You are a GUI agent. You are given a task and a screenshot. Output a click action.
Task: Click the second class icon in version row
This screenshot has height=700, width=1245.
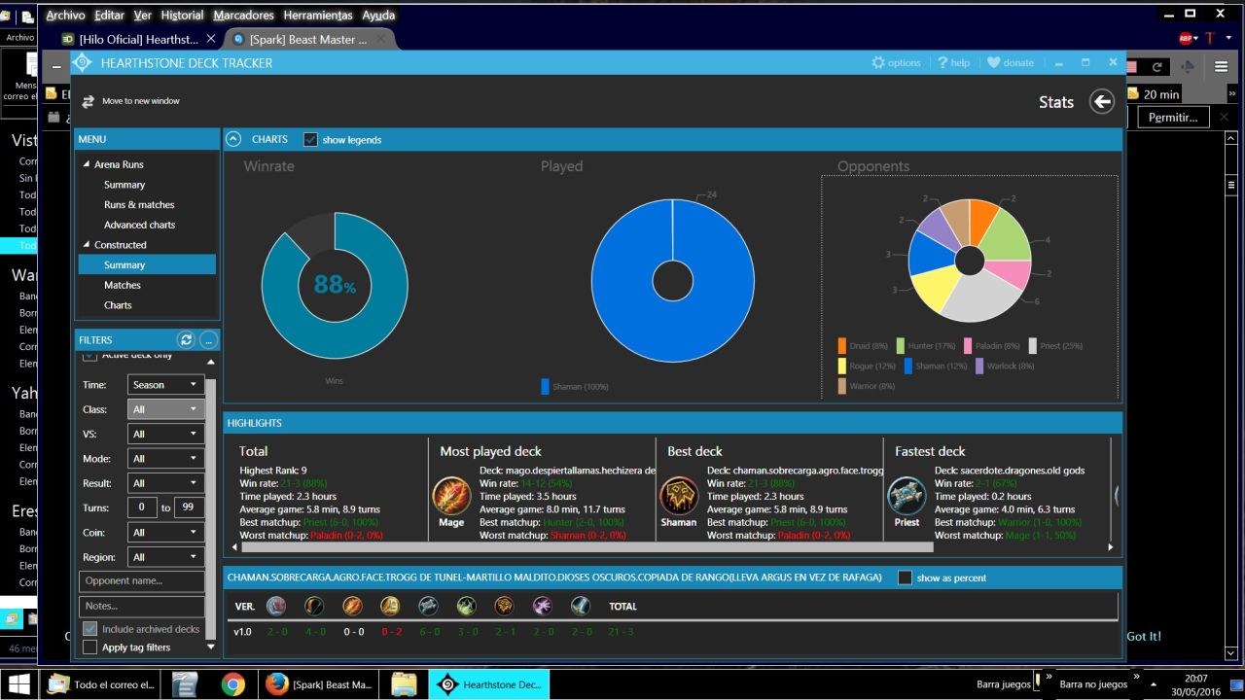coord(314,606)
